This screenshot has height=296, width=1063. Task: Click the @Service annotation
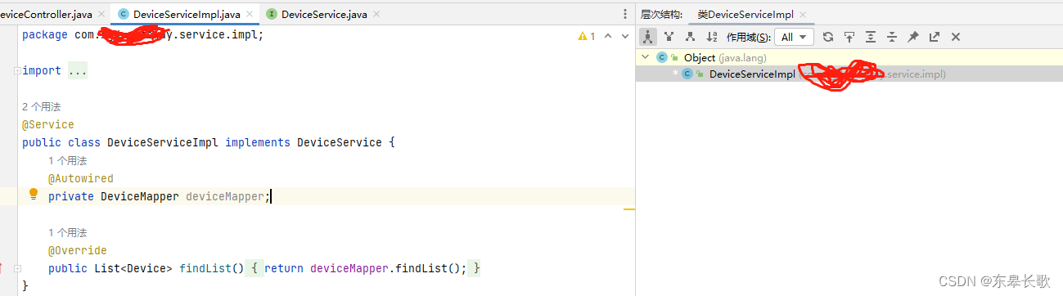pyautogui.click(x=48, y=125)
